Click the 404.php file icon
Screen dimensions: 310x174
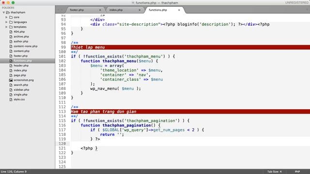pyautogui.click(x=11, y=31)
